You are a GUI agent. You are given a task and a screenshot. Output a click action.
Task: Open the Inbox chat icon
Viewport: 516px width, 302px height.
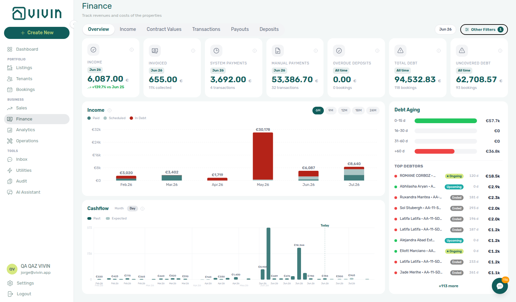(x=10, y=159)
